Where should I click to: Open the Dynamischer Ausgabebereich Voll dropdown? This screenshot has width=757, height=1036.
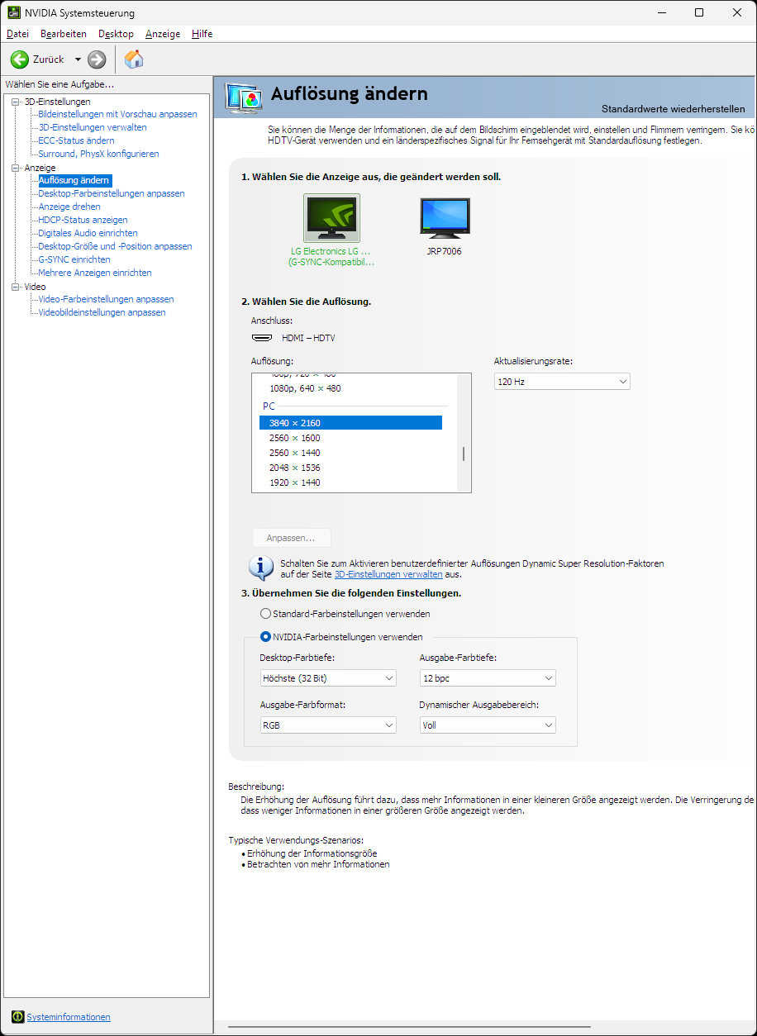pyautogui.click(x=488, y=725)
